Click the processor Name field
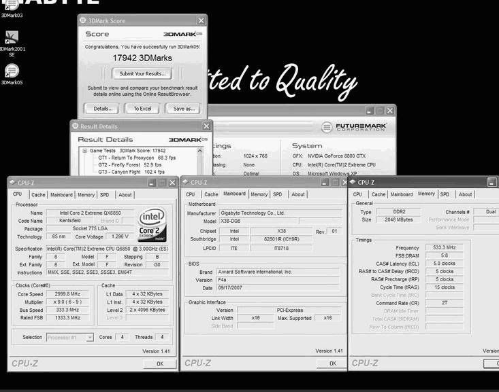Viewport: 499px width, 392px height. pyautogui.click(x=90, y=213)
